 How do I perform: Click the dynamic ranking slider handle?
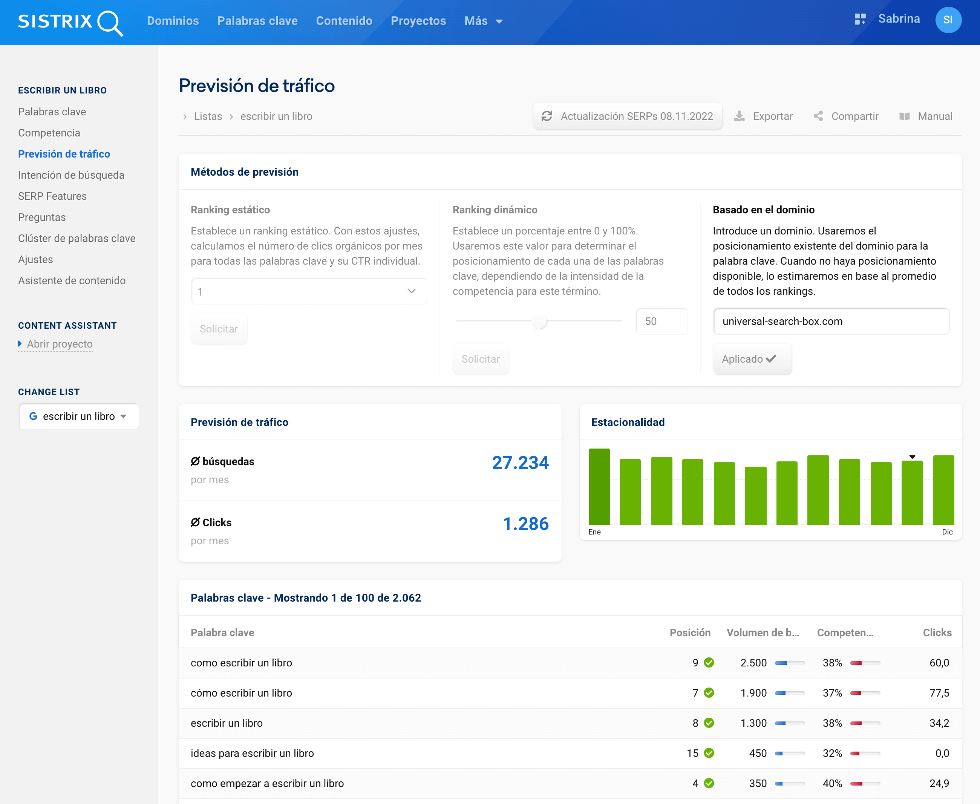pos(539,321)
